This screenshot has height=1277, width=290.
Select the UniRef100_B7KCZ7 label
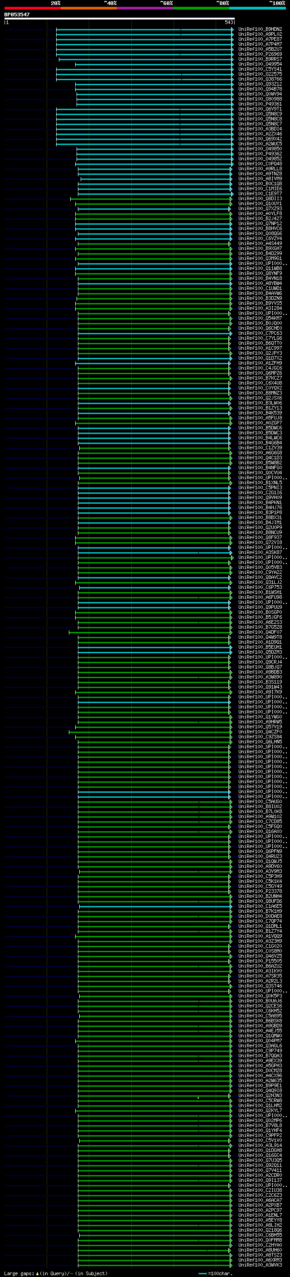coord(260,378)
